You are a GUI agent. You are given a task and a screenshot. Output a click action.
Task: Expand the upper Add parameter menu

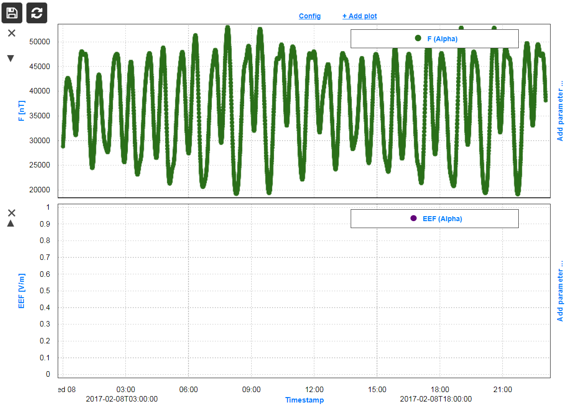(561, 109)
